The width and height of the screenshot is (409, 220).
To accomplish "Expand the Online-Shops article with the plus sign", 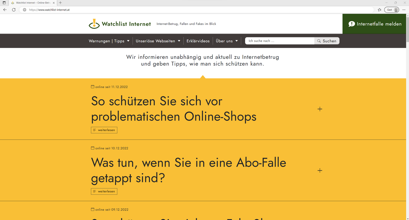I will pos(320,109).
